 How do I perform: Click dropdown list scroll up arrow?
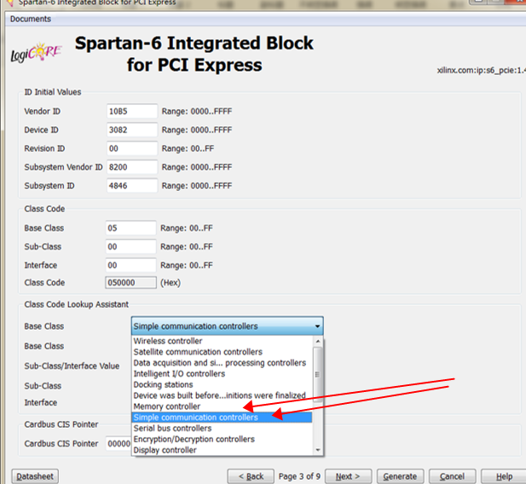pos(318,341)
